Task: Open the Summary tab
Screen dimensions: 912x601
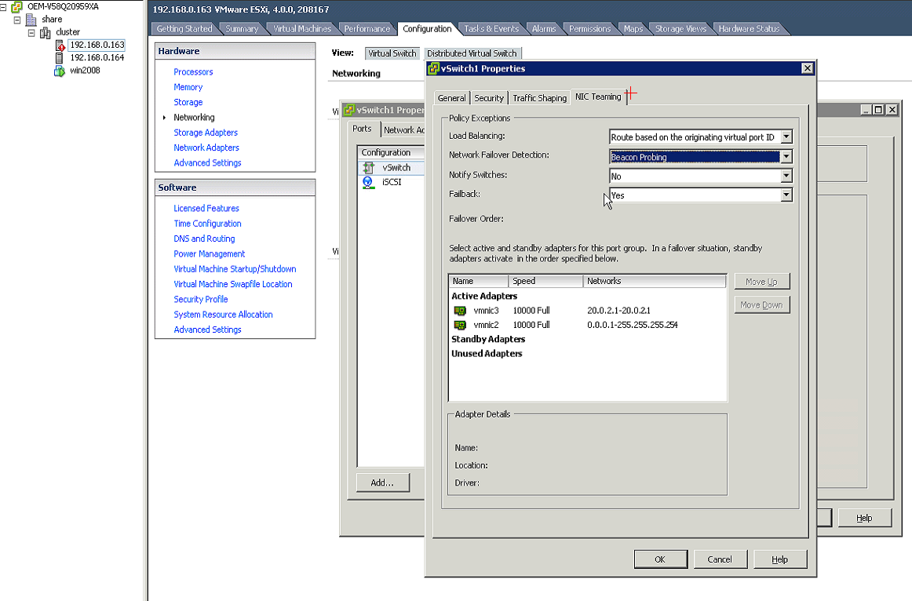Action: (242, 28)
